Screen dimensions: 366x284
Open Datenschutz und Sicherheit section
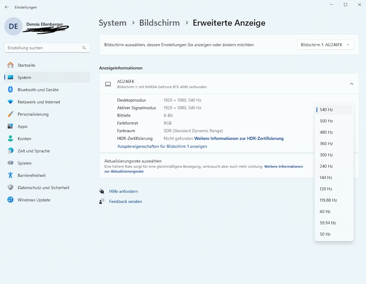click(x=43, y=188)
